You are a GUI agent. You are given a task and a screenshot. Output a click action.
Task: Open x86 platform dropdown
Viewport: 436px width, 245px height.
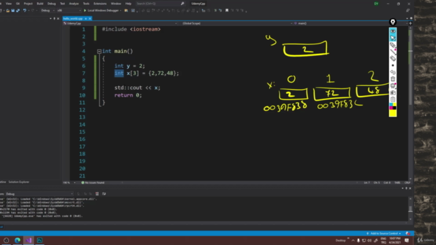pos(69,11)
